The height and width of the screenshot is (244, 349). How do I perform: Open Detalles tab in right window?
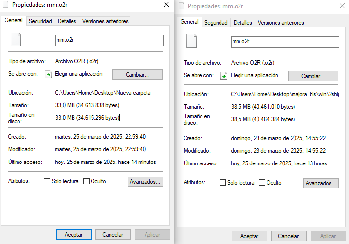pyautogui.click(x=242, y=23)
